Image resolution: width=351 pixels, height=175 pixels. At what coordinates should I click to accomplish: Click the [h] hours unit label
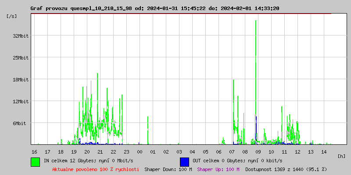pyautogui.click(x=341, y=156)
